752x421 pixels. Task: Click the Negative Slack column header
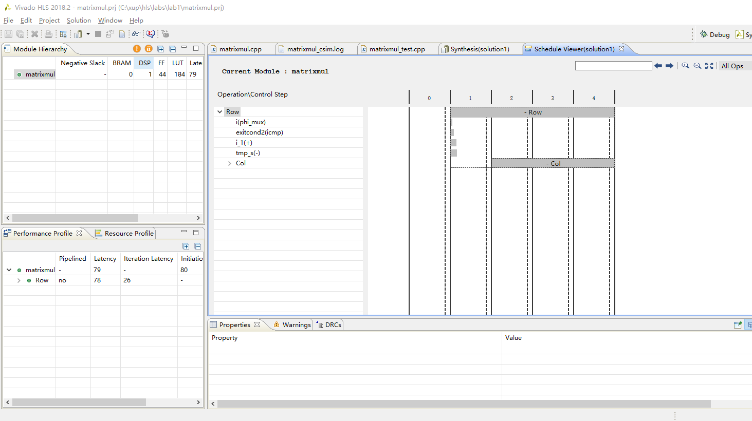coord(83,63)
